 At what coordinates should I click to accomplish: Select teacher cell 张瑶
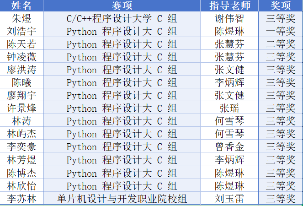point(229,108)
